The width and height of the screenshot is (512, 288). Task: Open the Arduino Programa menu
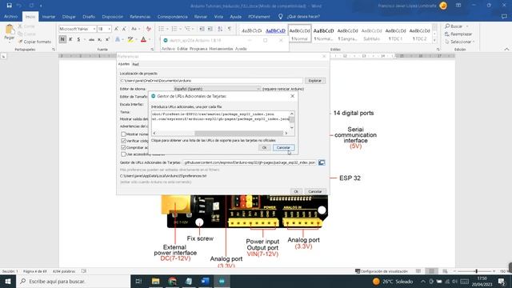[x=198, y=49]
